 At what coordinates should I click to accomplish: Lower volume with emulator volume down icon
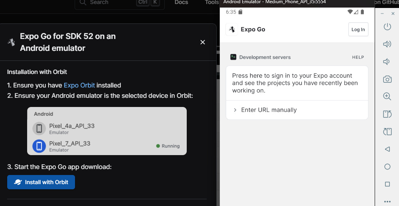[386, 62]
